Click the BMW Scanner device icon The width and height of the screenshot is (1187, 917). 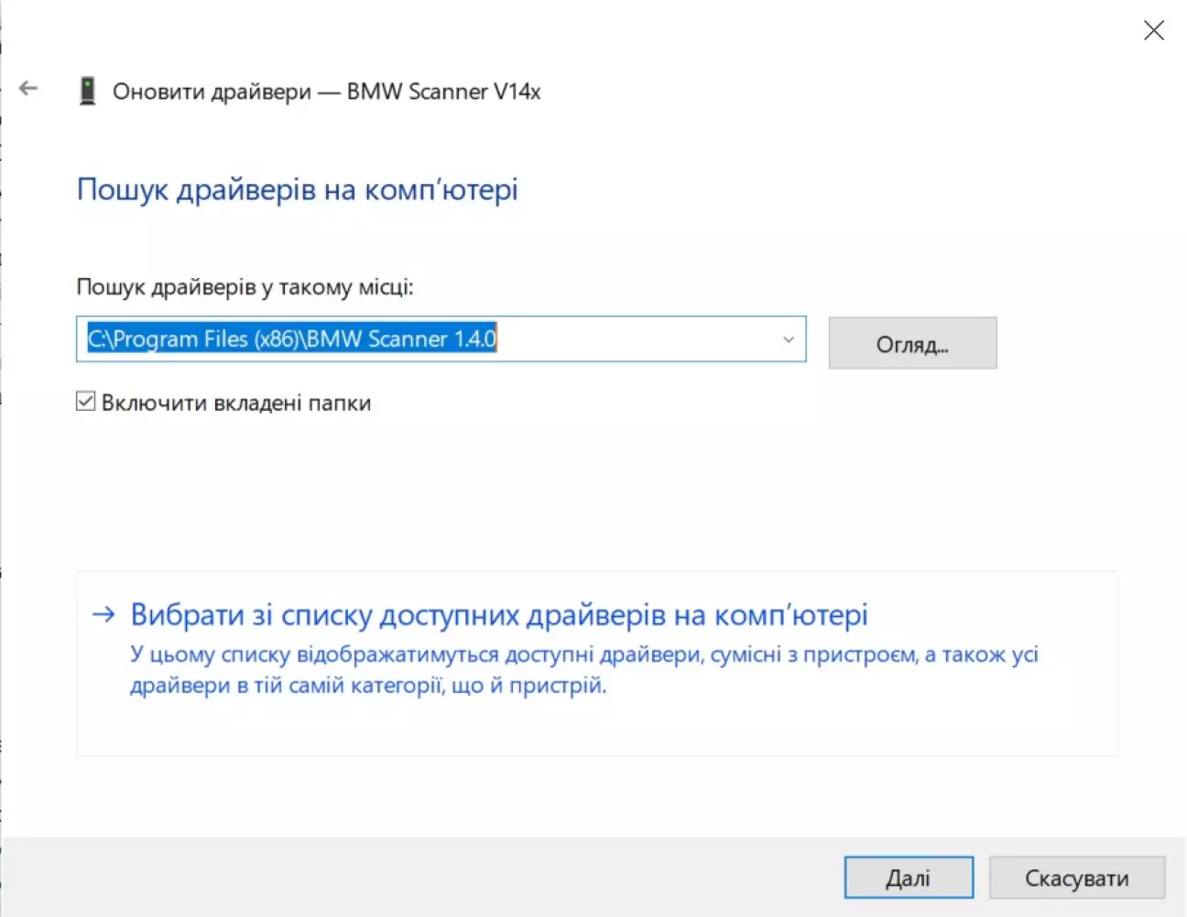[87, 92]
